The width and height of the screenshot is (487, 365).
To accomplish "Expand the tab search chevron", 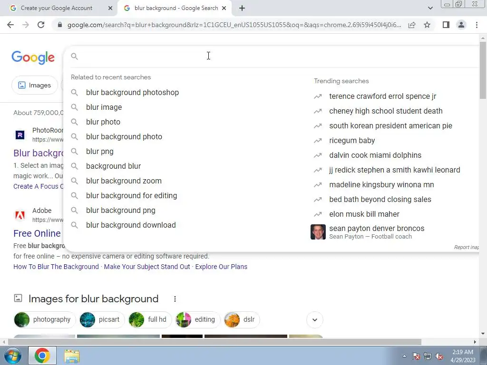I will [430, 8].
